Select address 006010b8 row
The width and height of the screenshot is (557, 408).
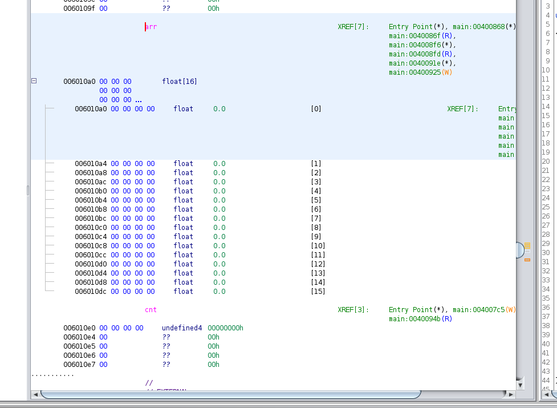point(91,209)
